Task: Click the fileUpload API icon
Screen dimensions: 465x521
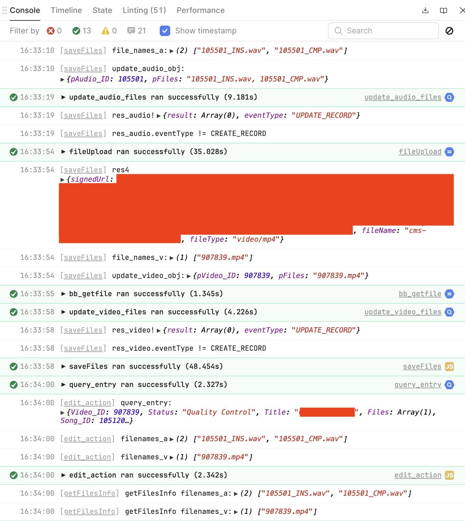Action: (449, 152)
